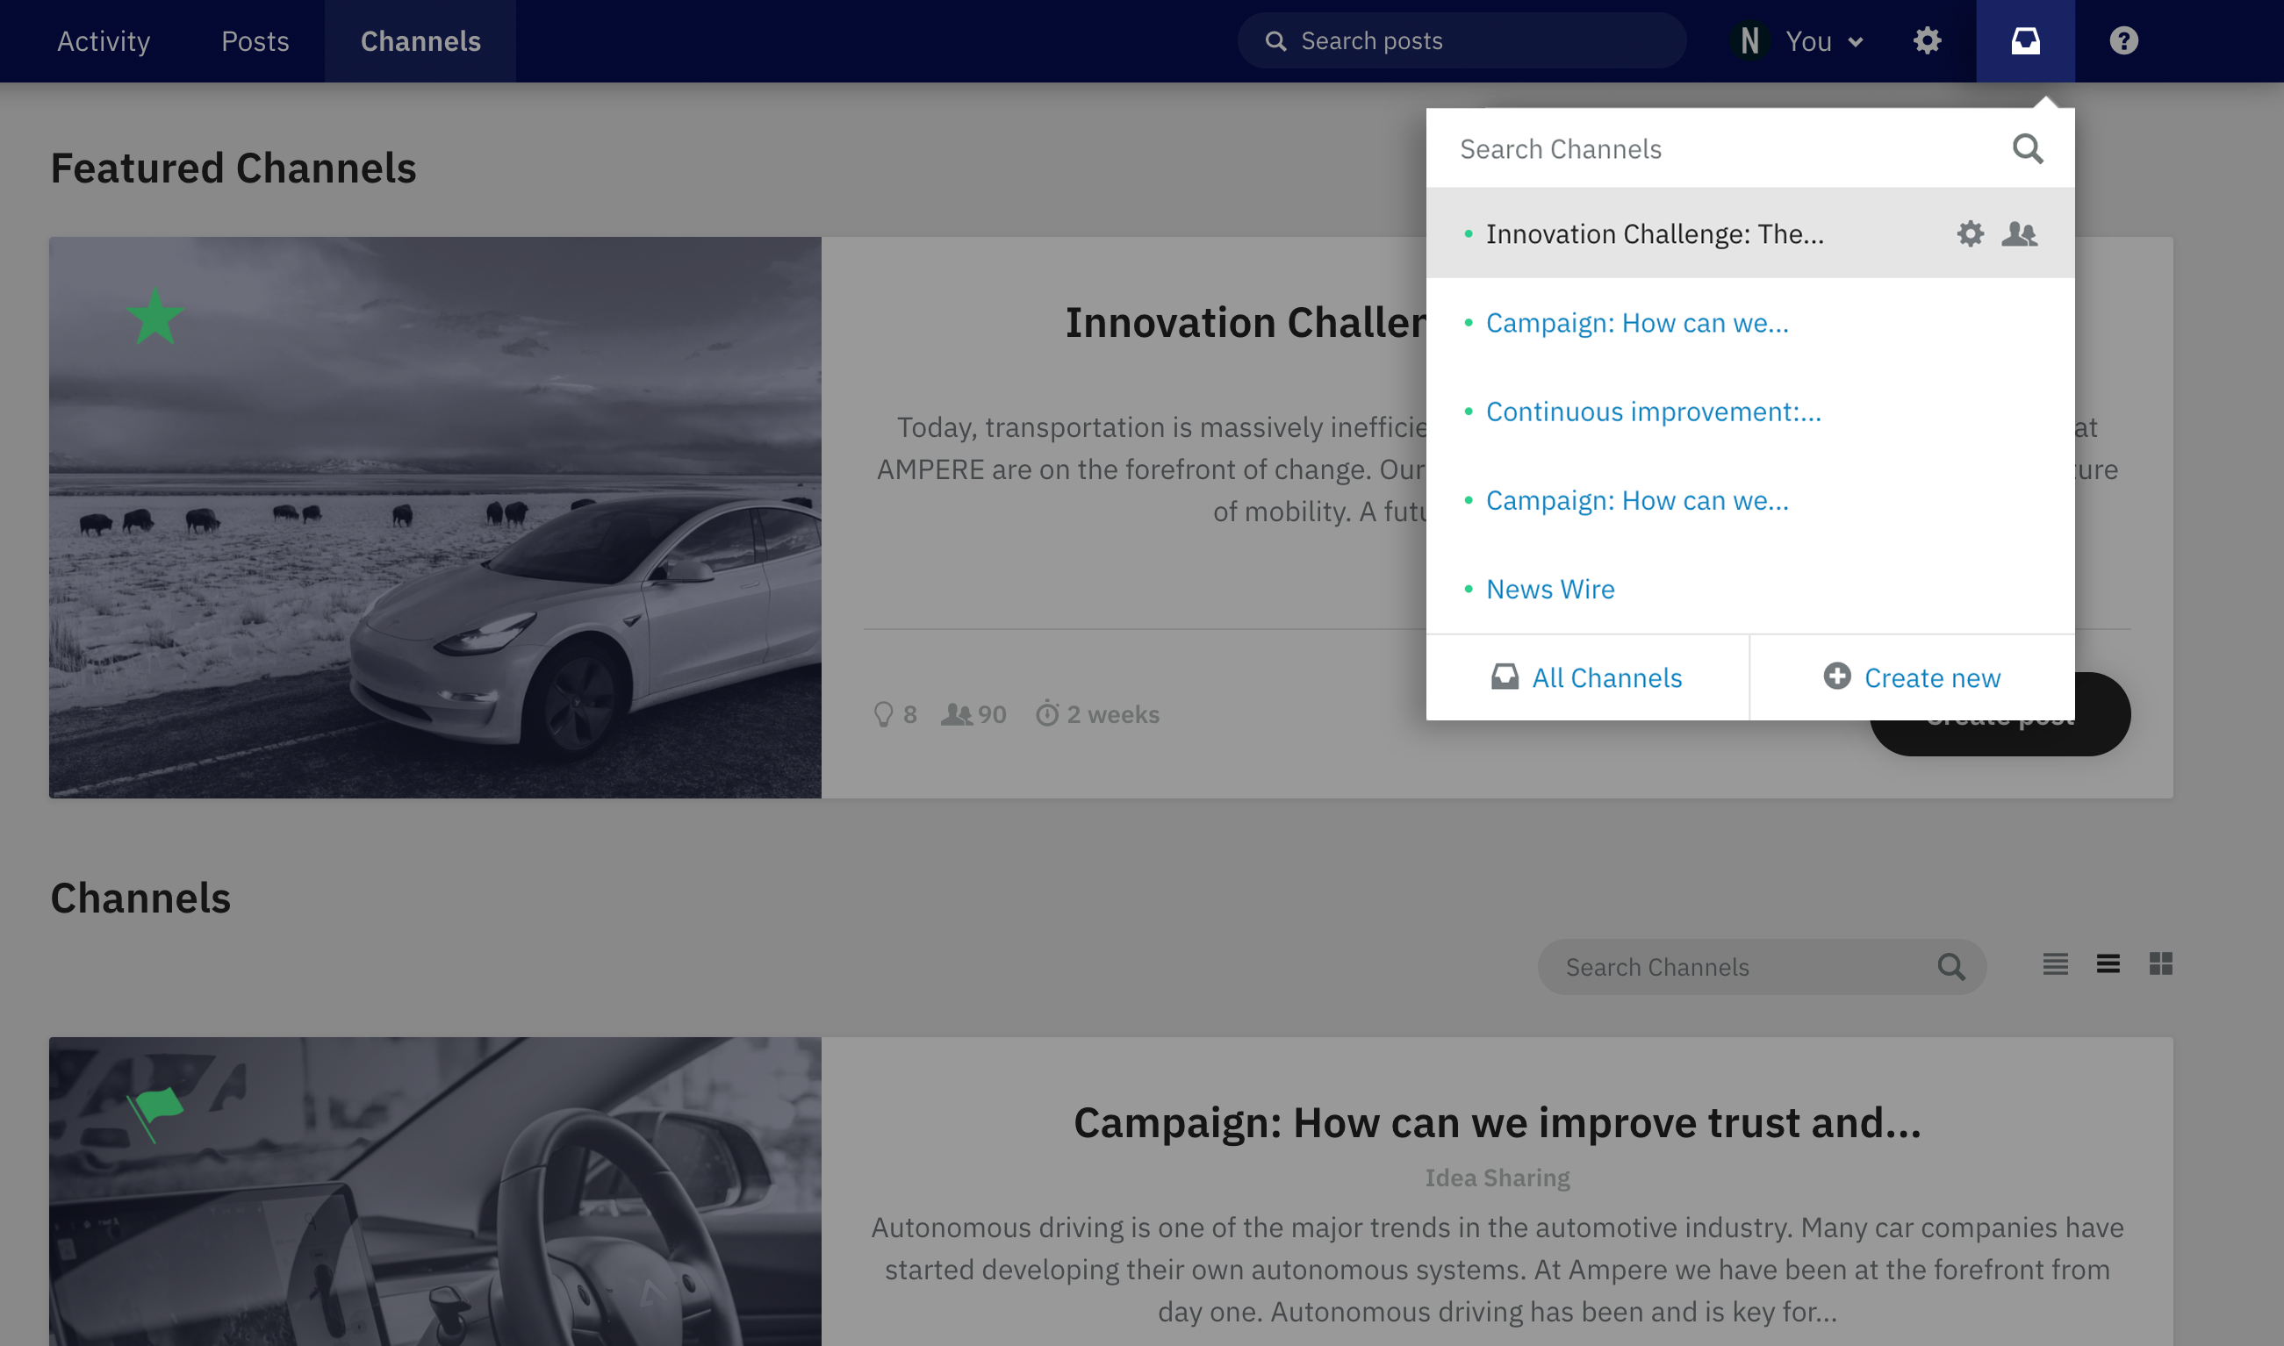The height and width of the screenshot is (1346, 2284).
Task: Click the green star featured badge
Action: coord(155,317)
